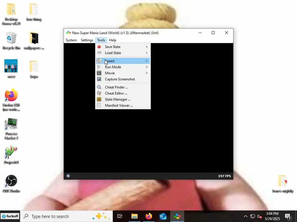Expand the Run Mode submenu arrow
This screenshot has width=297, height=222.
click(146, 67)
